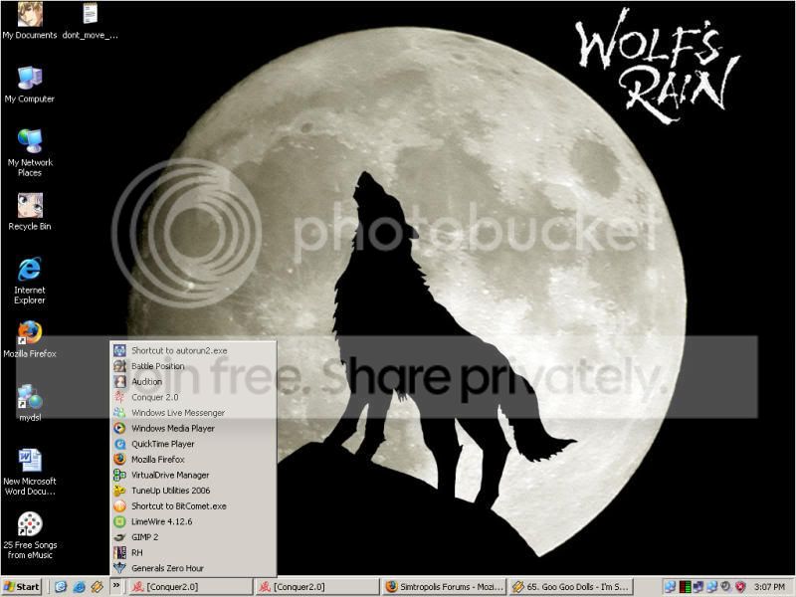Open the My Documents desktop icon
Screen dimensions: 796x597
pyautogui.click(x=30, y=20)
